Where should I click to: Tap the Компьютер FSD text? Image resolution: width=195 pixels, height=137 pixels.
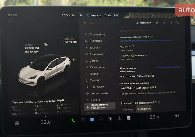pyautogui.click(x=136, y=37)
